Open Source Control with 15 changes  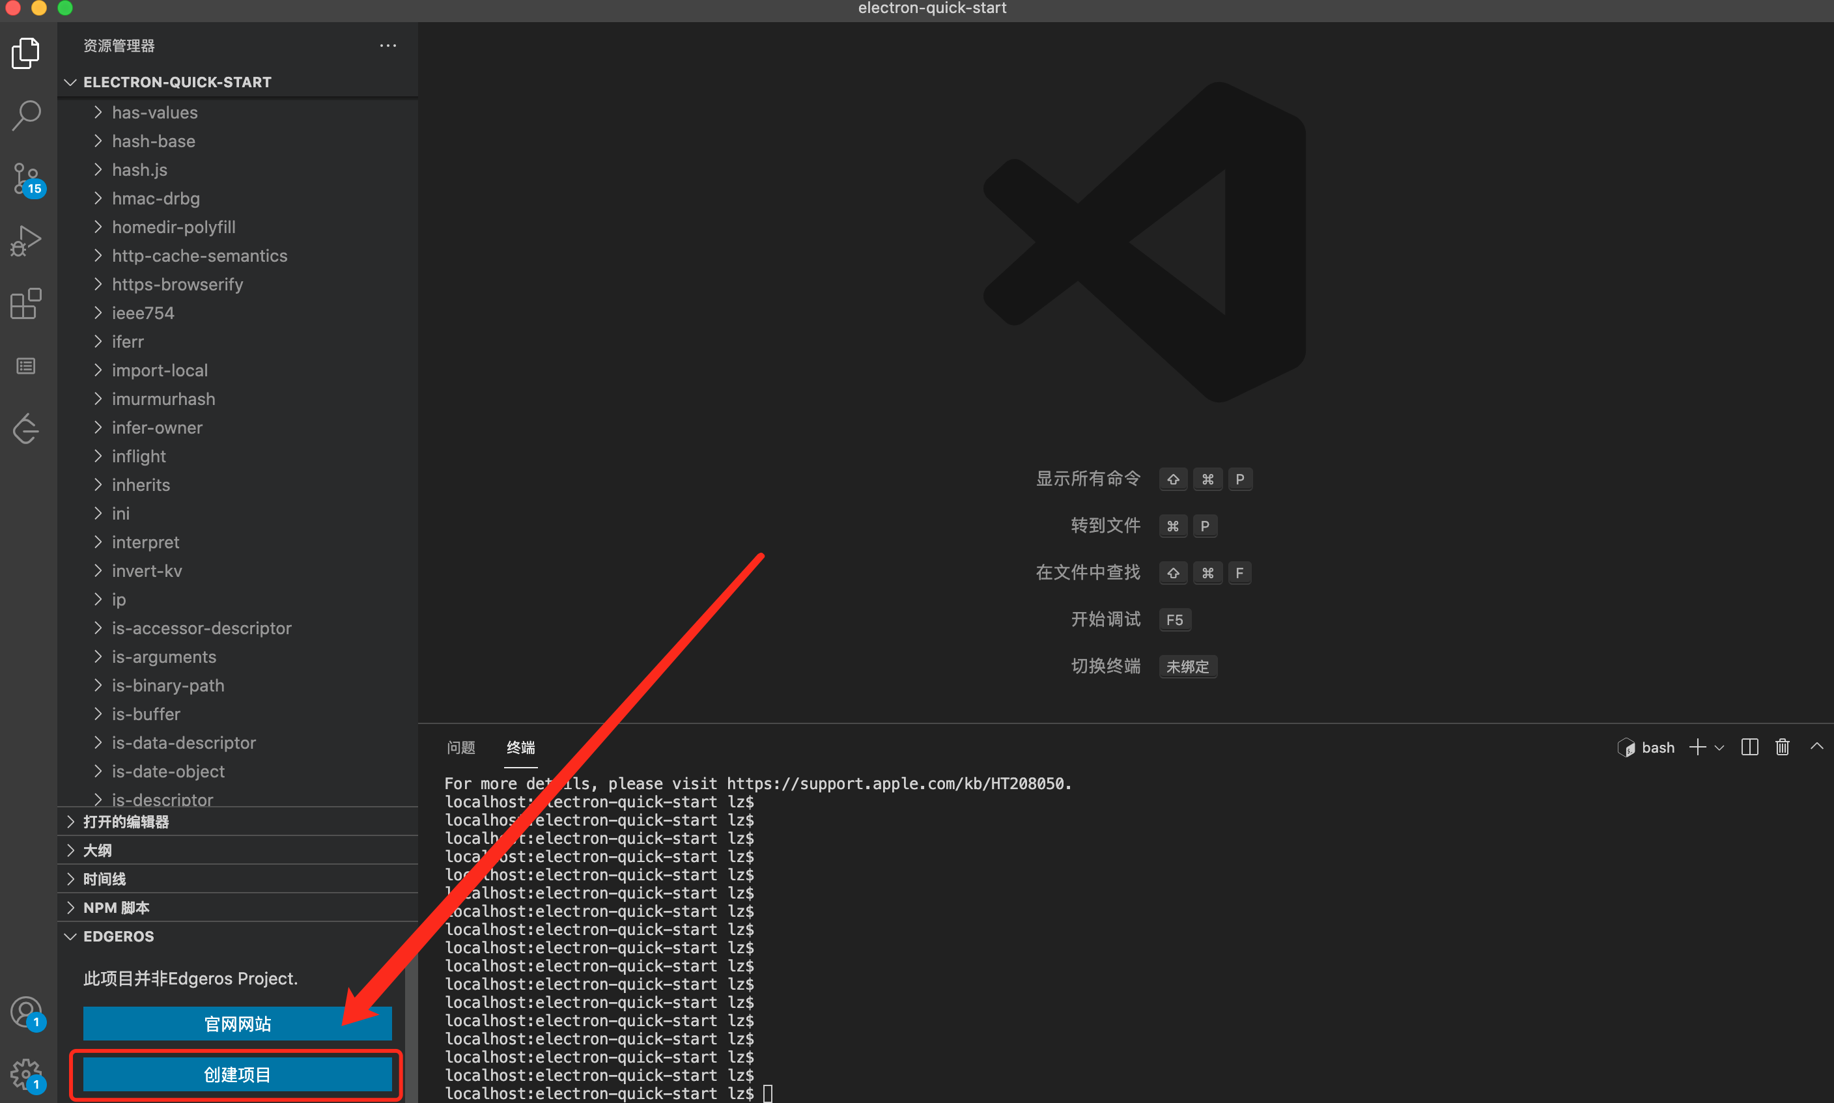27,178
